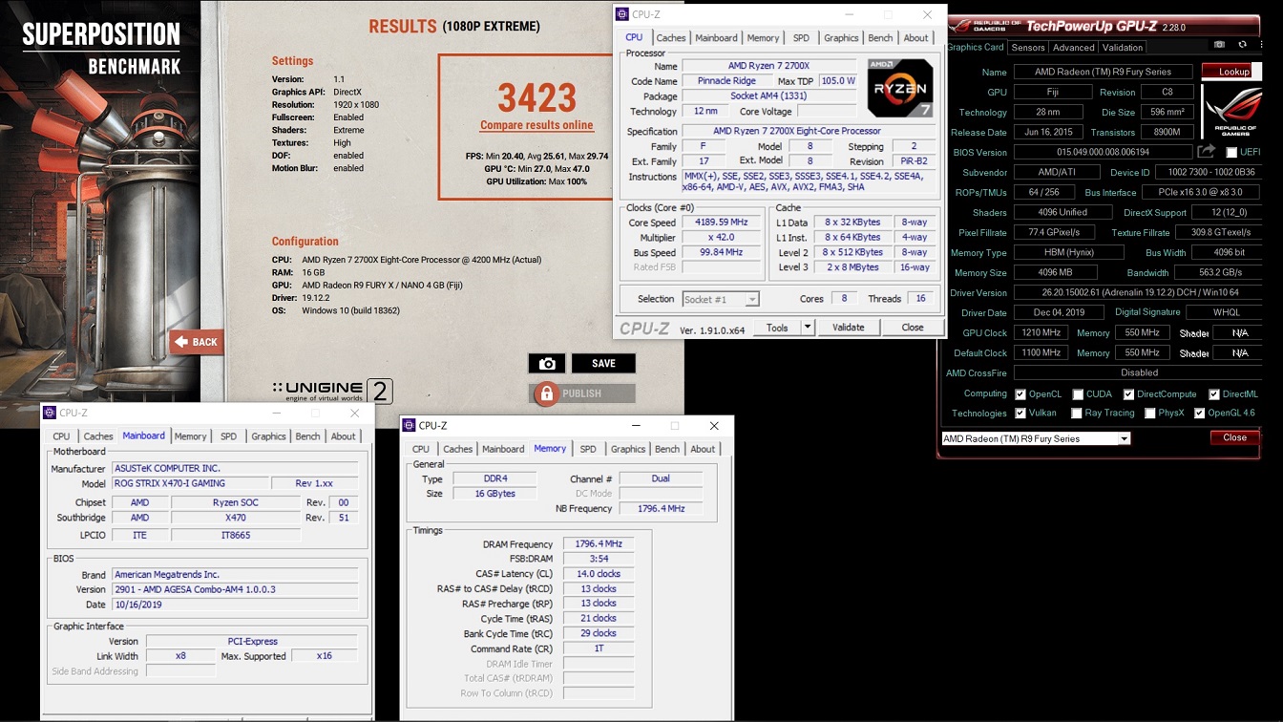
Task: Click the red Close button in GPU-Z
Action: pos(1234,437)
